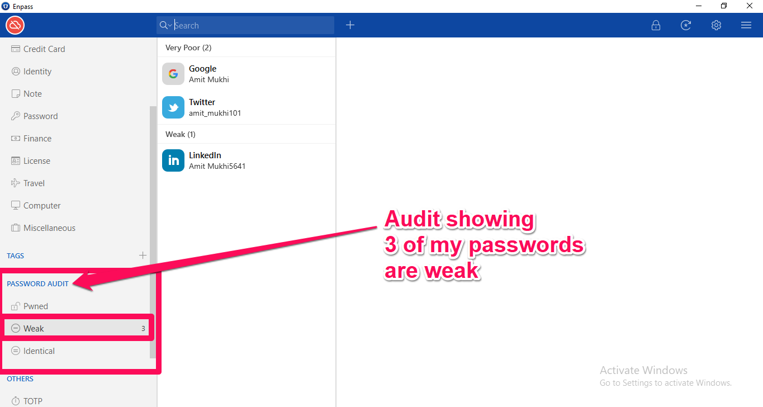Select the Computer category

pos(75,206)
